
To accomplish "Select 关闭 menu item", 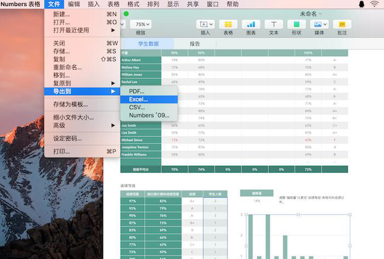I will pyautogui.click(x=82, y=43).
